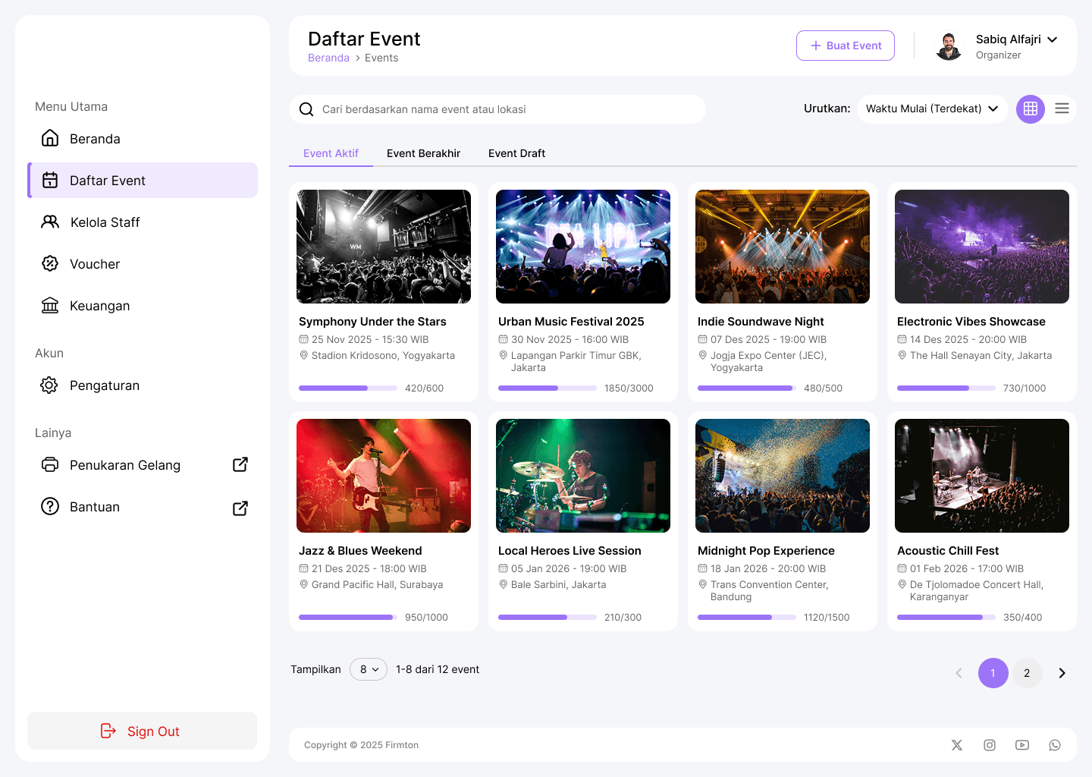The width and height of the screenshot is (1092, 777).
Task: Click the Sabiq Alfajri profile avatar
Action: tap(949, 46)
